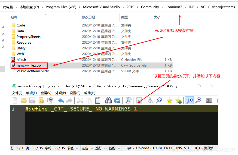Open the 文件(F) menu
The width and height of the screenshot is (238, 155).
click(x=17, y=93)
